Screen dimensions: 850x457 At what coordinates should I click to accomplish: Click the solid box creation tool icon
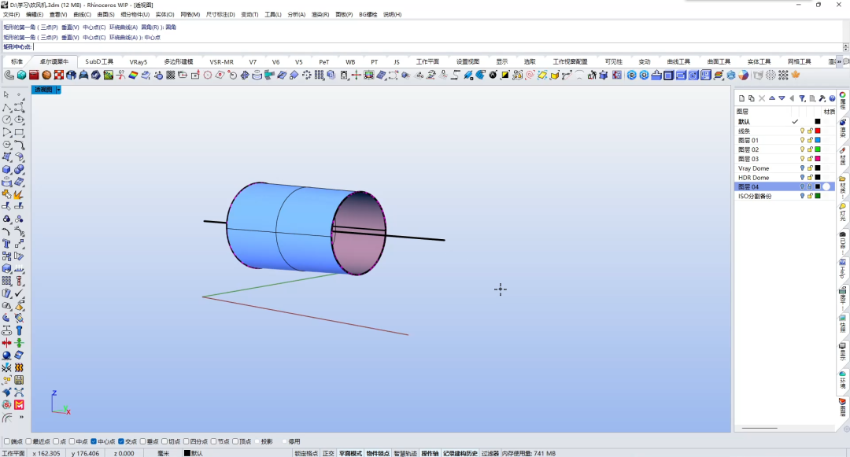6,169
